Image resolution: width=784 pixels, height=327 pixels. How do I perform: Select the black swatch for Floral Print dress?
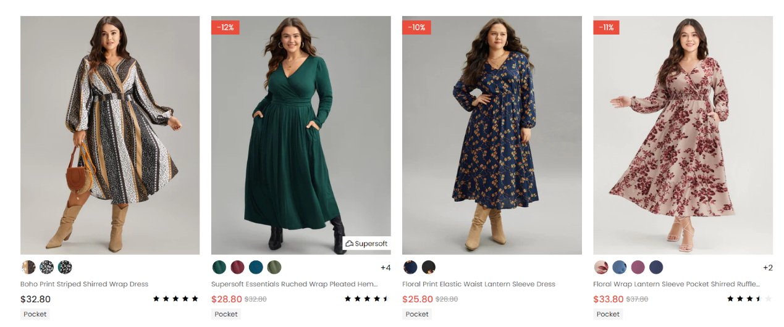(x=429, y=267)
